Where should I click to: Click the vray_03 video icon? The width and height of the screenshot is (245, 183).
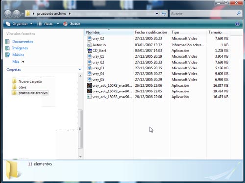click(89, 68)
